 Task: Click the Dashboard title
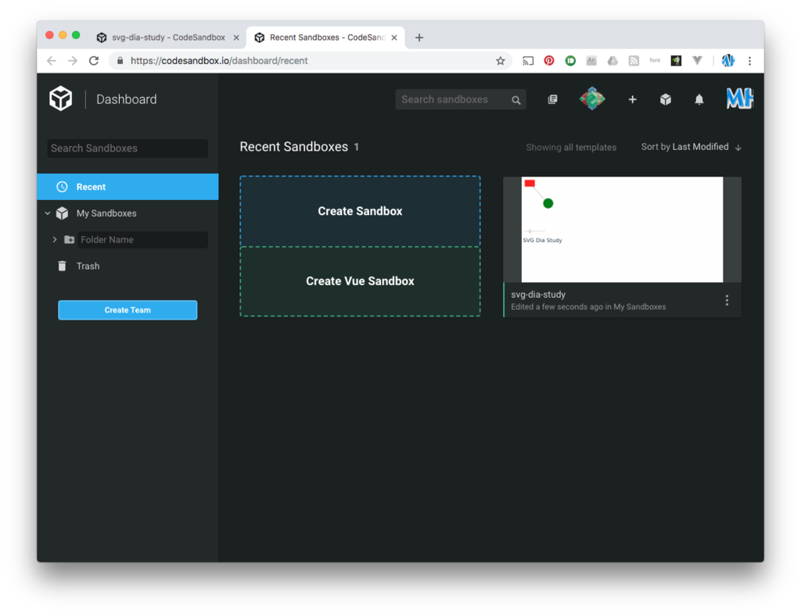127,99
